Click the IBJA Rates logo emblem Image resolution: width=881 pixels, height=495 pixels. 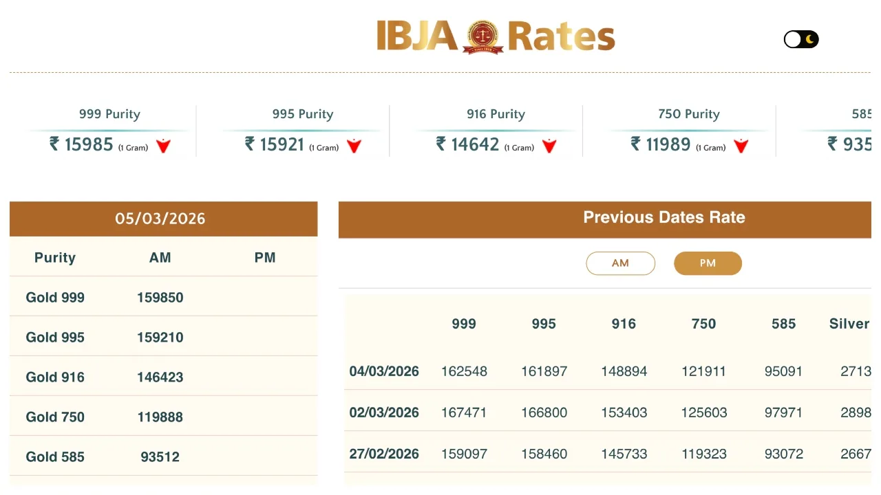pos(482,36)
